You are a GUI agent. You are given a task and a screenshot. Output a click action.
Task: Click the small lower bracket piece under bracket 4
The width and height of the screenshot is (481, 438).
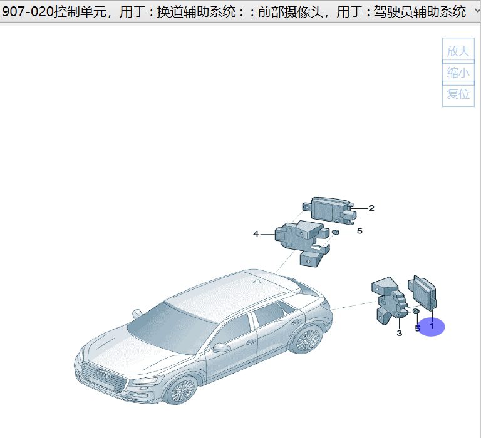point(315,255)
